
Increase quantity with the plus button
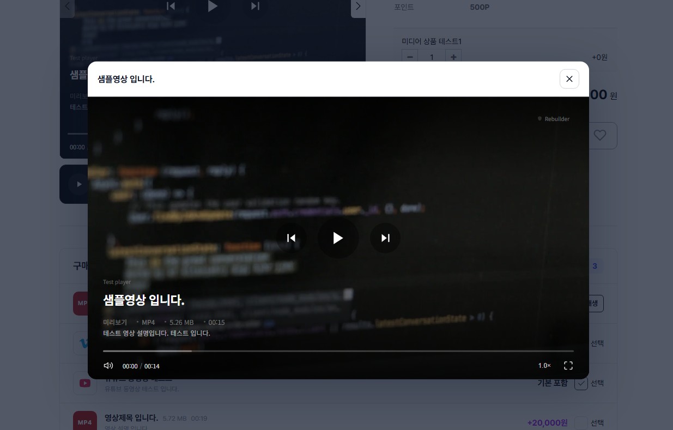click(453, 57)
